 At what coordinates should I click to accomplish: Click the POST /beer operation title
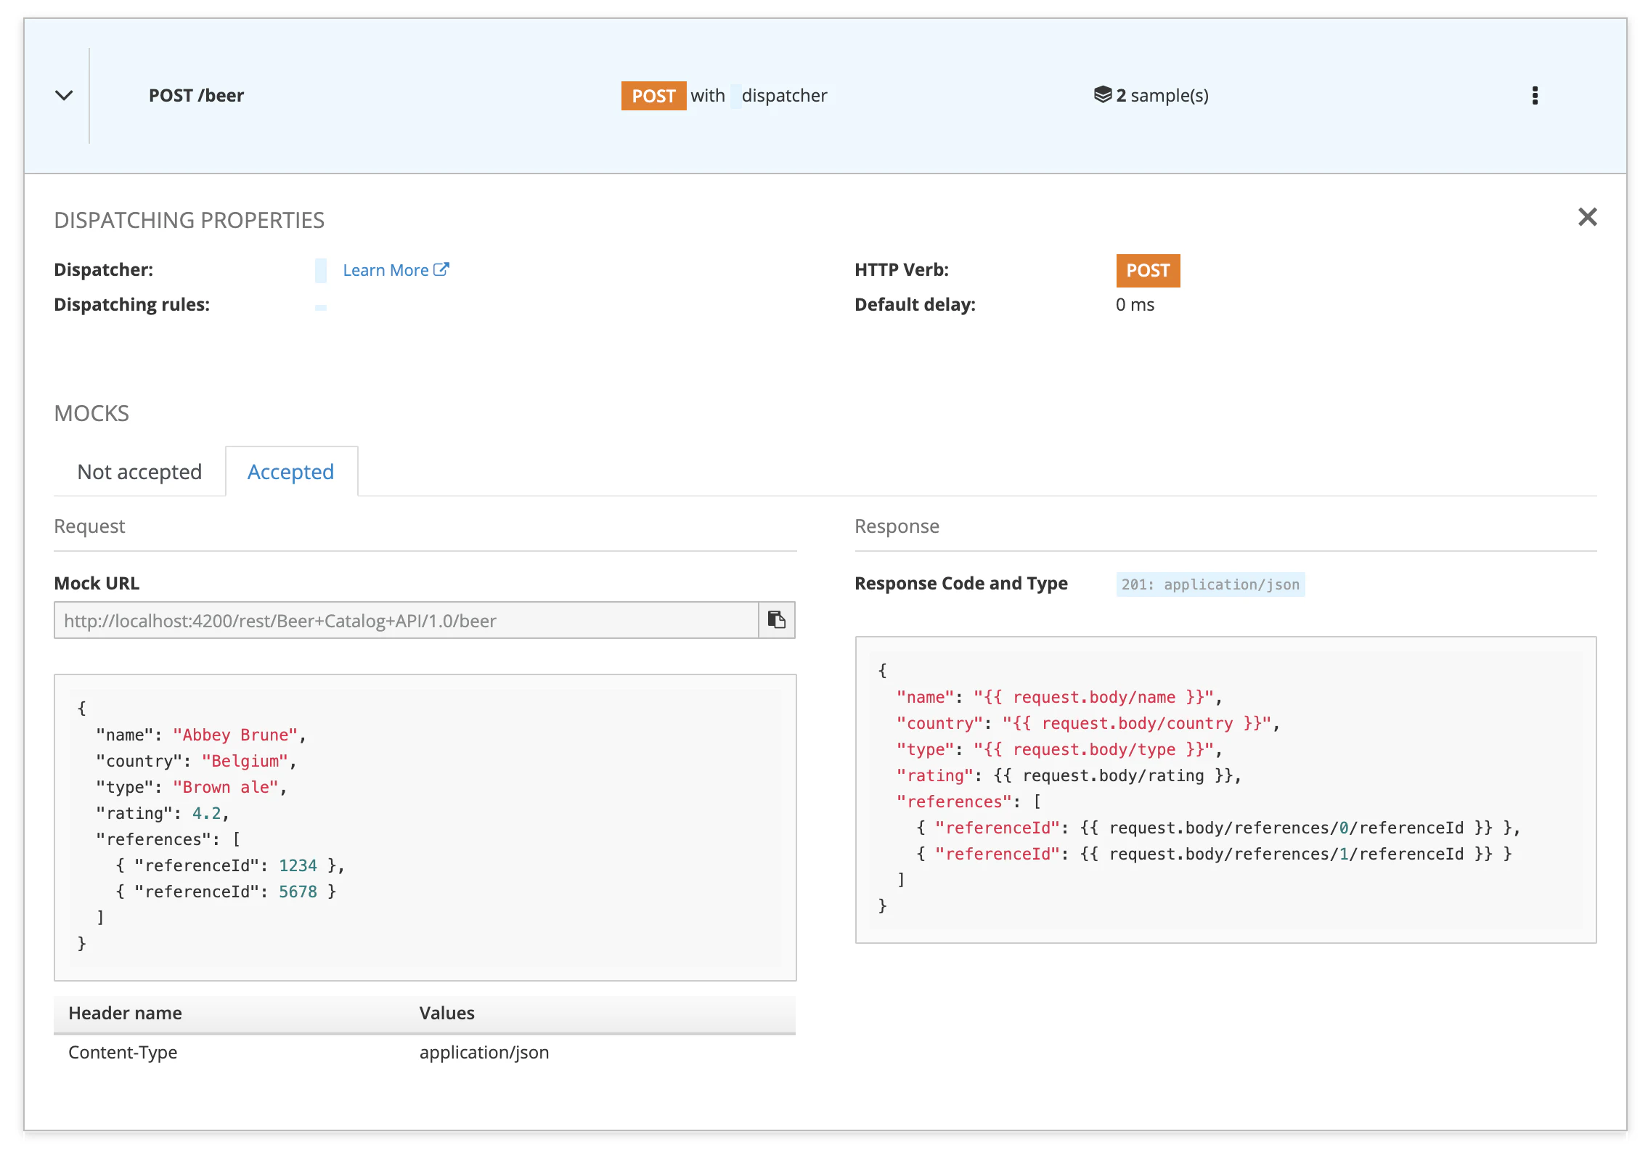(196, 95)
